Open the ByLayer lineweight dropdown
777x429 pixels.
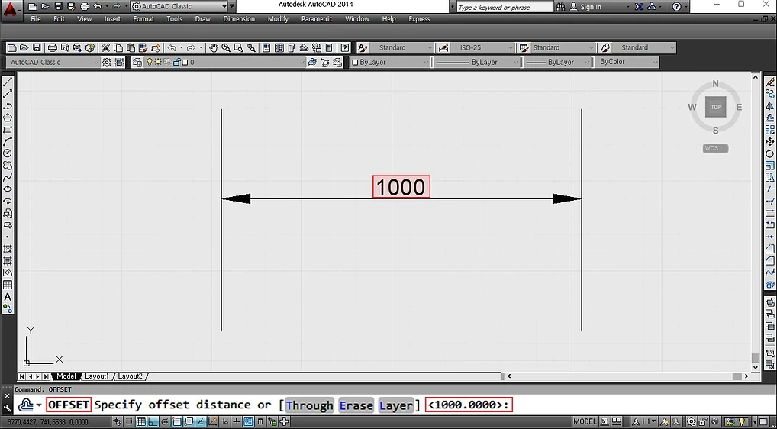coord(558,63)
